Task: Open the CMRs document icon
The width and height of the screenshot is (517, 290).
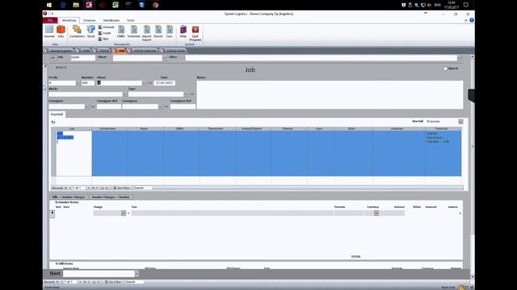Action: point(121,31)
